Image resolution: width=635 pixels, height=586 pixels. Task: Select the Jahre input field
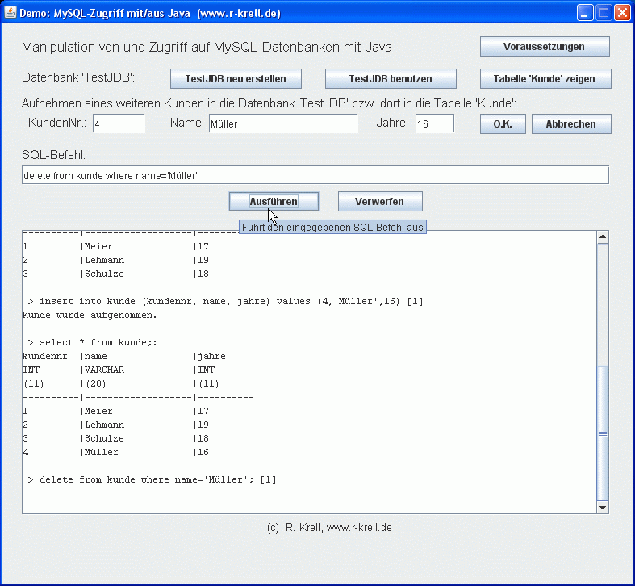[x=434, y=123]
